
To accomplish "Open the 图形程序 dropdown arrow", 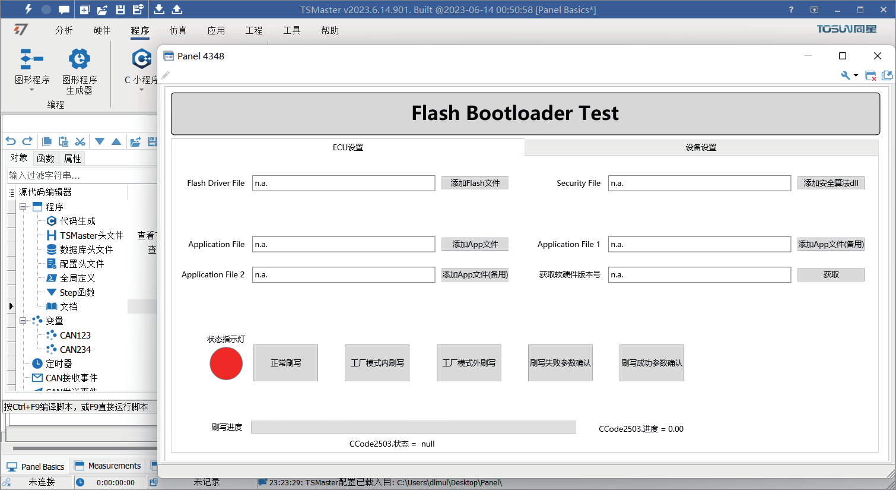I will pos(32,90).
